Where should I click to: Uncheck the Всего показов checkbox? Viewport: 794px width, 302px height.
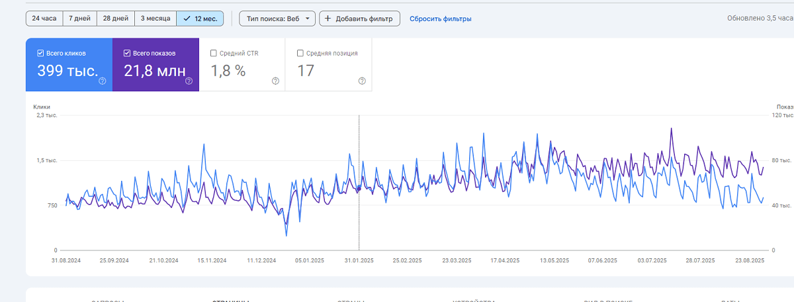point(127,53)
